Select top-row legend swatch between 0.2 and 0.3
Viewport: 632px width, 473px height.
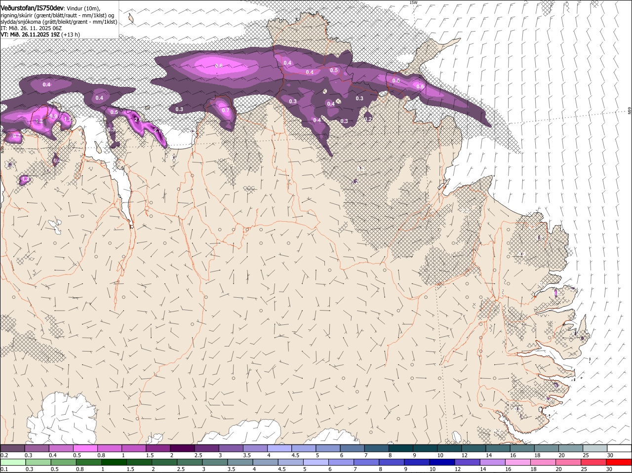point(12,448)
